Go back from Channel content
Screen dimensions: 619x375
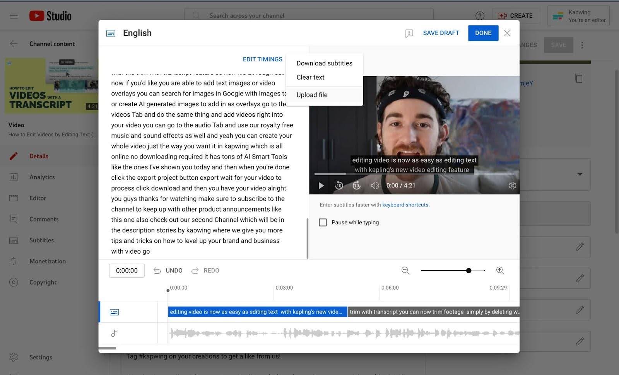(x=14, y=44)
